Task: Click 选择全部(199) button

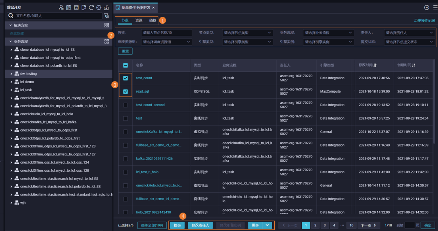Action: pos(152,225)
